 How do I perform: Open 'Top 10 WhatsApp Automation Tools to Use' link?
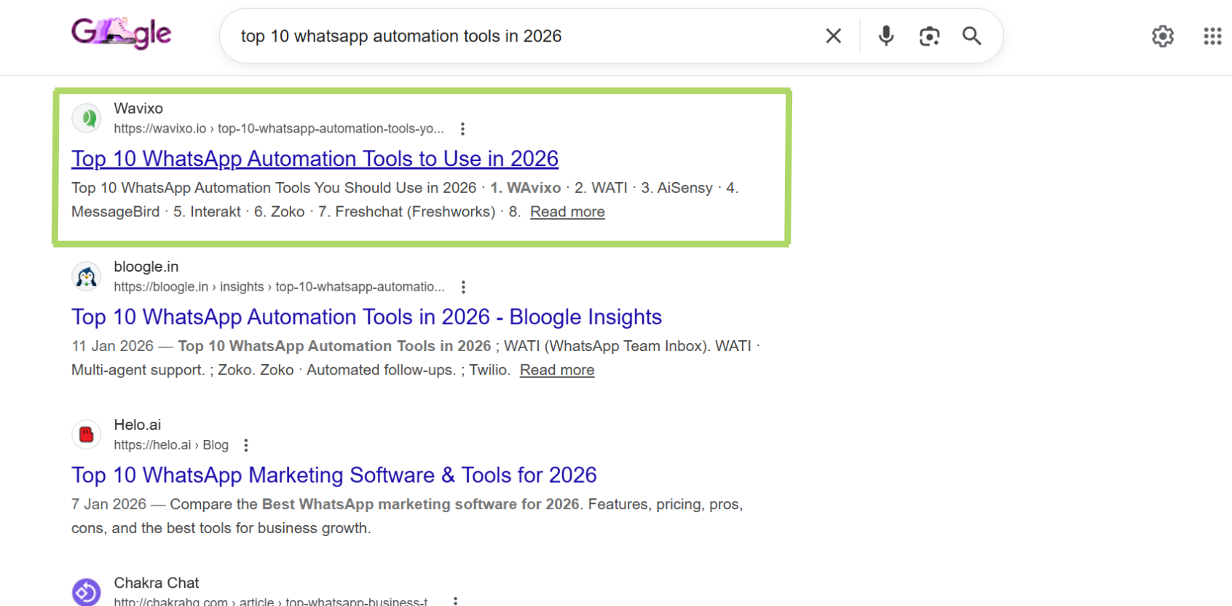[x=315, y=159]
